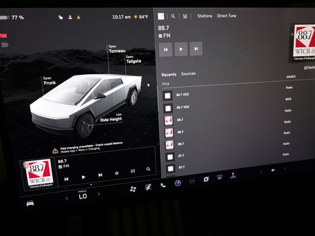Open the Stations tab
315x236 pixels.
click(x=205, y=16)
